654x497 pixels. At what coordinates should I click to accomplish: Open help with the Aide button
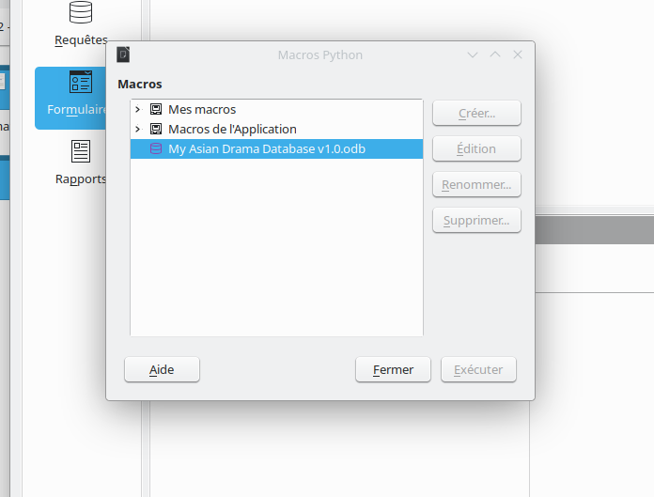(162, 369)
